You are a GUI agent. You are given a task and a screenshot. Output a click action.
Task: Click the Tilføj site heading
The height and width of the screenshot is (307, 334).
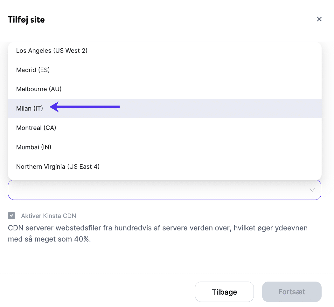coord(26,20)
